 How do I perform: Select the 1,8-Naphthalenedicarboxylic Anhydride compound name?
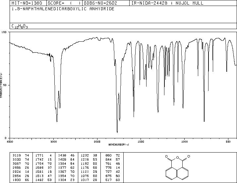click(x=63, y=9)
